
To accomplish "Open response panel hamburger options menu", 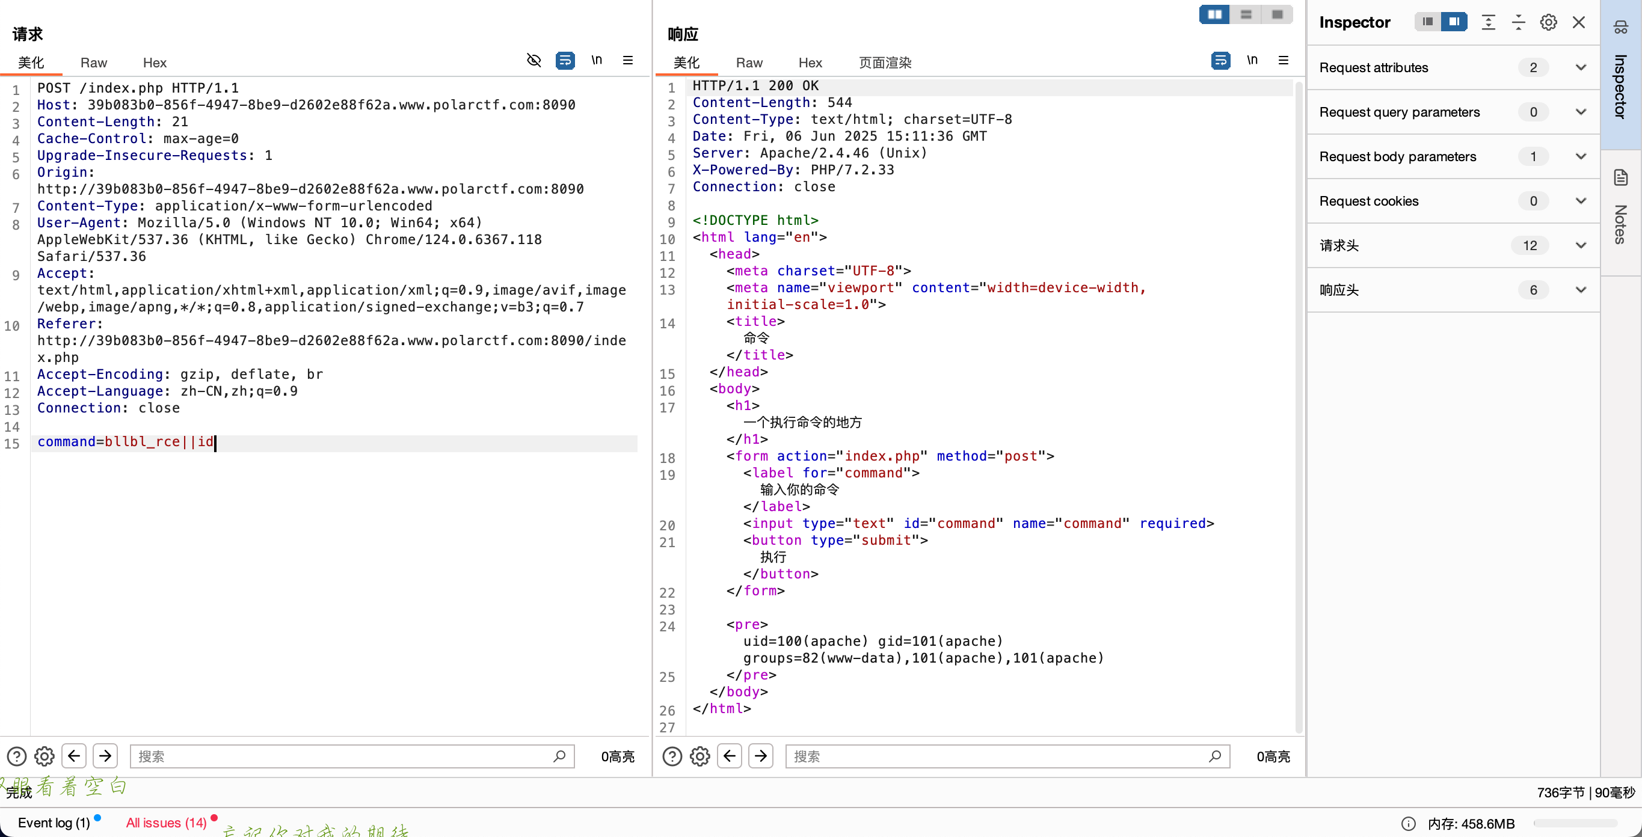I will (x=1283, y=61).
